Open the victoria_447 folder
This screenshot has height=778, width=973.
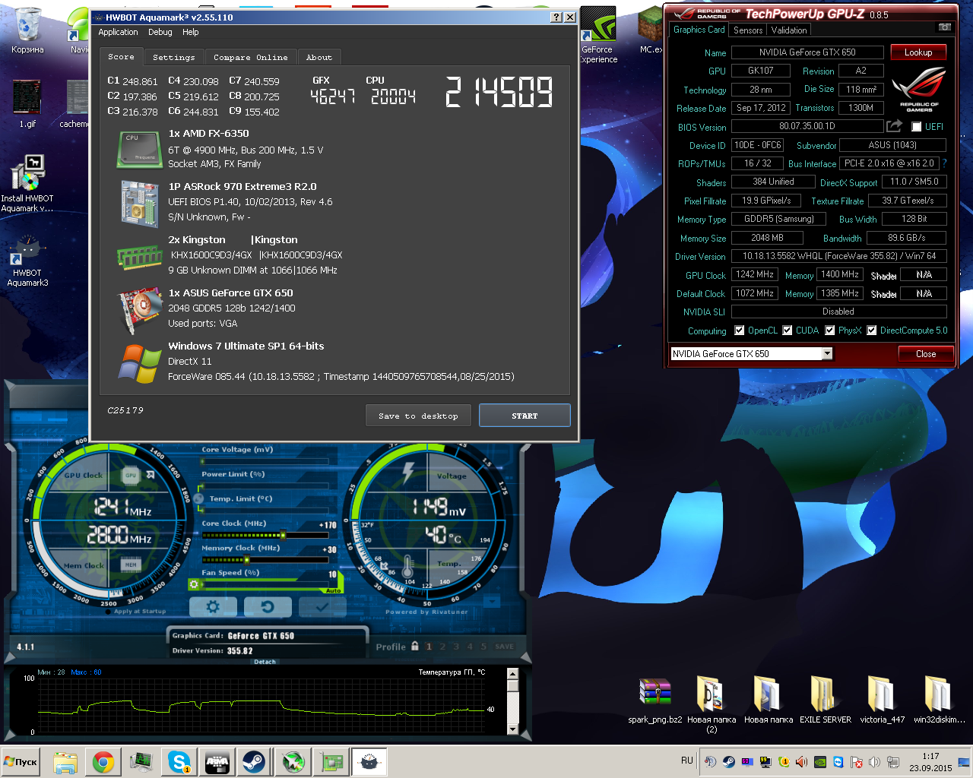(x=882, y=701)
